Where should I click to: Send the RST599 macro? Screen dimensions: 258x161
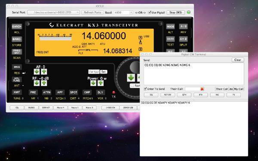(168, 95)
